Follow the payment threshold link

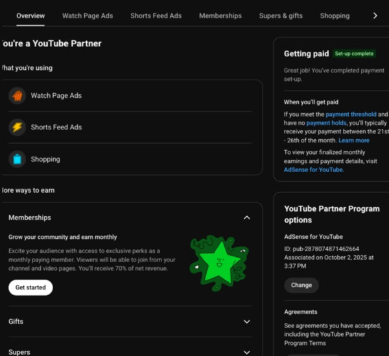351,114
